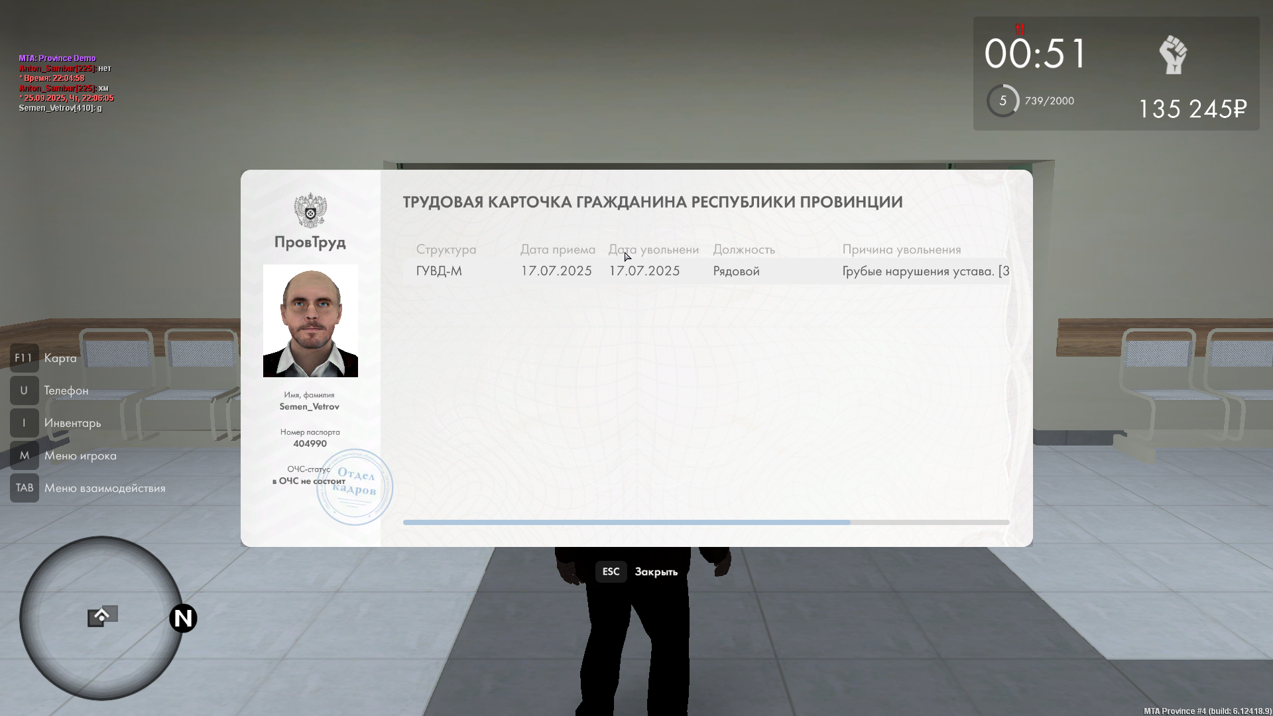
Task: Click the blue Отдел кадров stamp
Action: 355,487
